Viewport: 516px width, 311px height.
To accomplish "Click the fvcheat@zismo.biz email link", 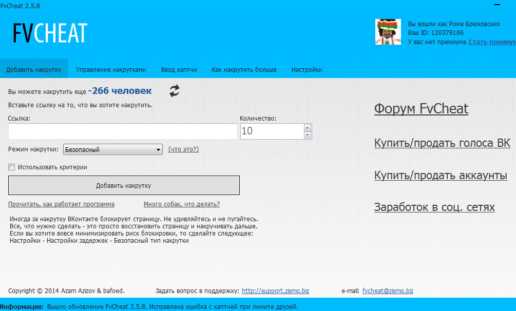I will click(388, 290).
